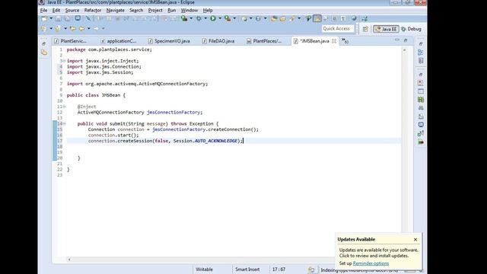This screenshot has width=487, height=274.
Task: Click the New file wizard icon
Action: pos(44,18)
